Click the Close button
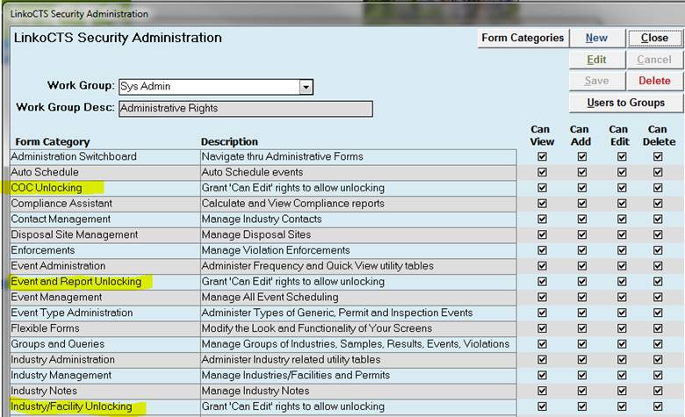The image size is (685, 417). [654, 38]
